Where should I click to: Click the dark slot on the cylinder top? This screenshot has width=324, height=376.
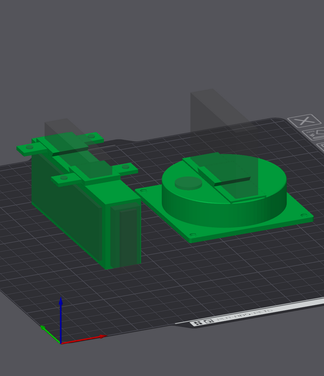pos(232,182)
